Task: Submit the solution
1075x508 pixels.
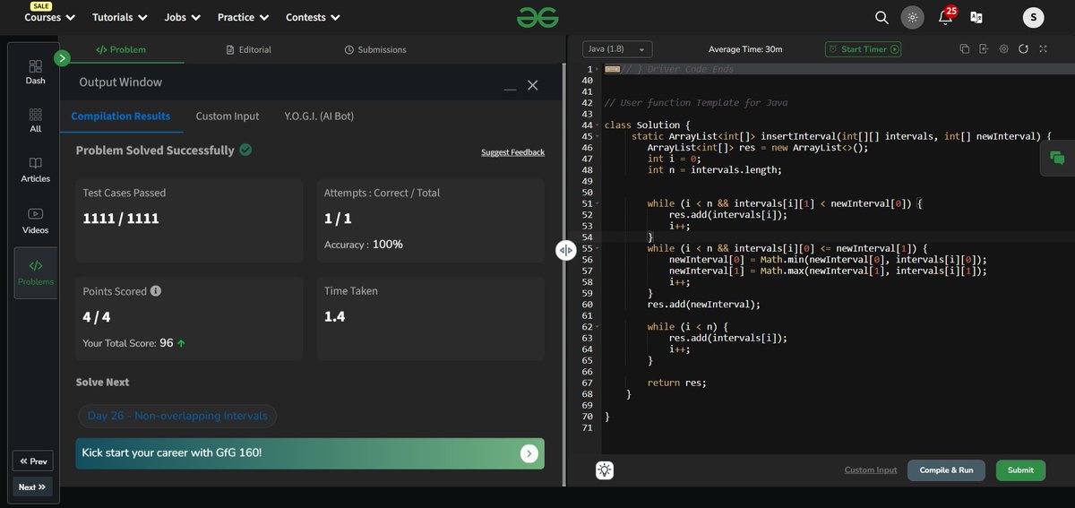Action: 1020,470
